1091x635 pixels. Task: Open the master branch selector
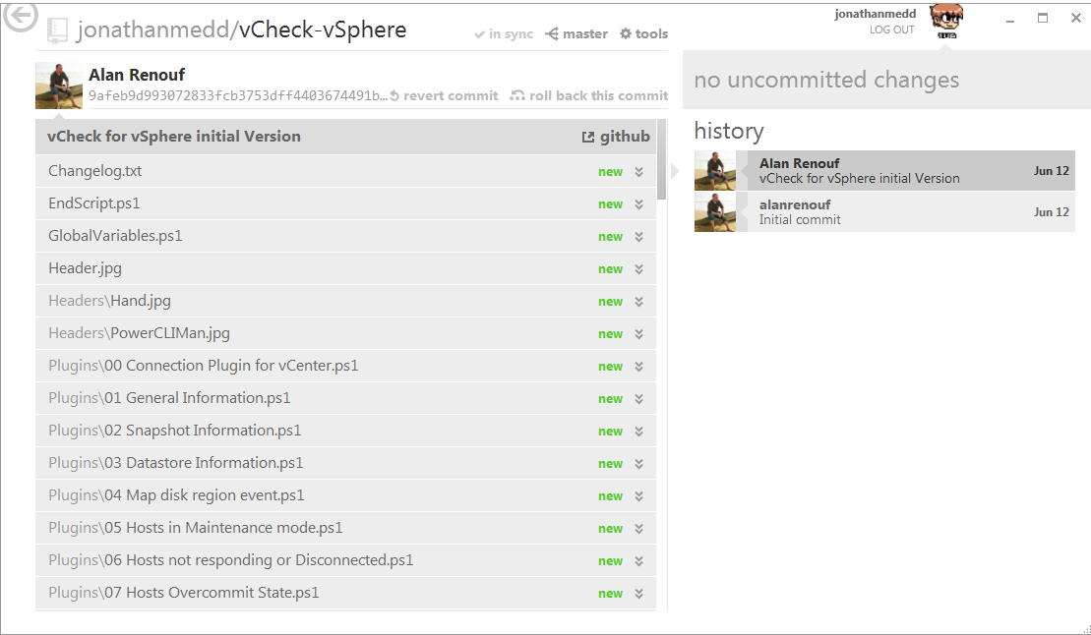click(576, 33)
